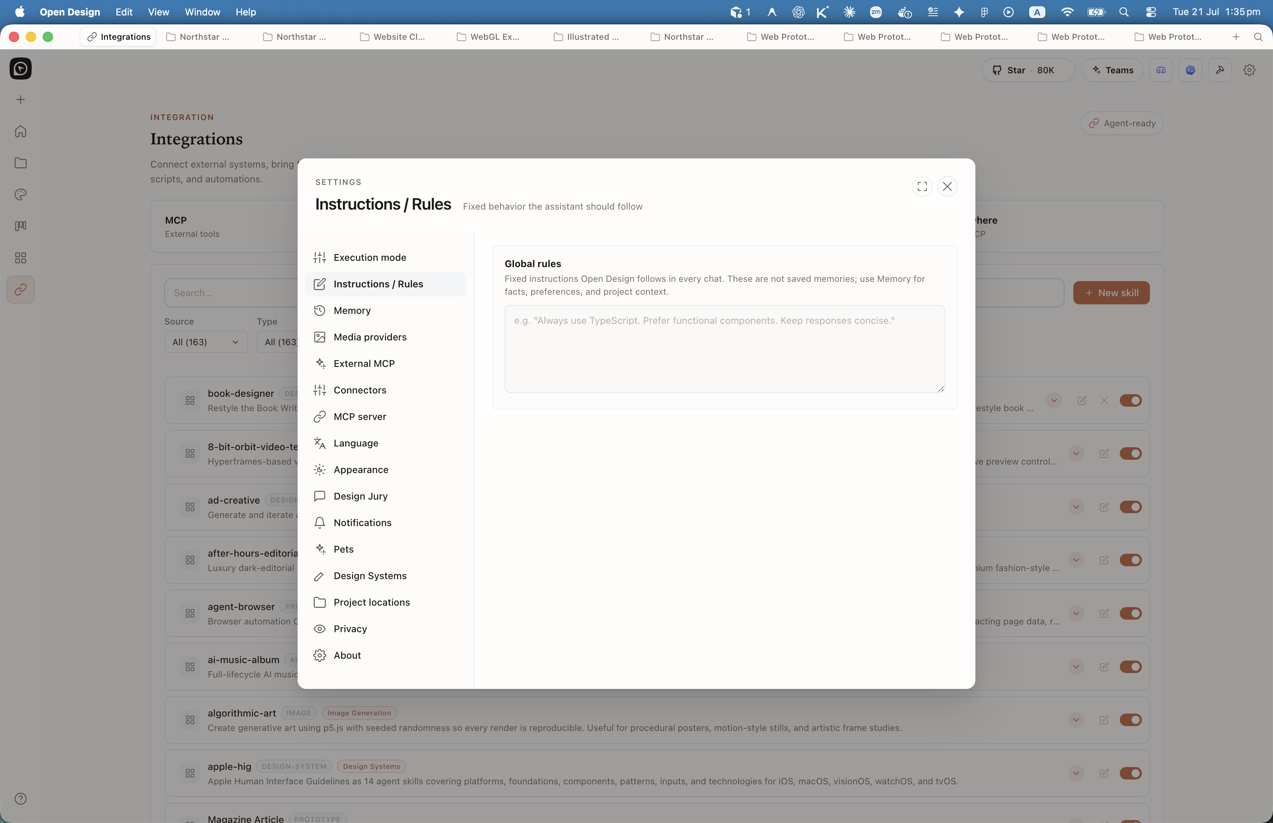Click the GitHub Star 80K button
The width and height of the screenshot is (1273, 823).
1028,70
